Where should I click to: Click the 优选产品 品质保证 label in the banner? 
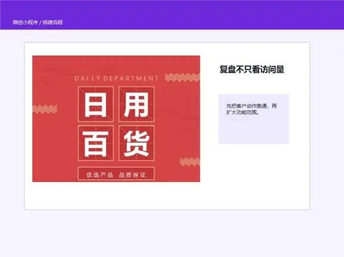[x=116, y=174]
